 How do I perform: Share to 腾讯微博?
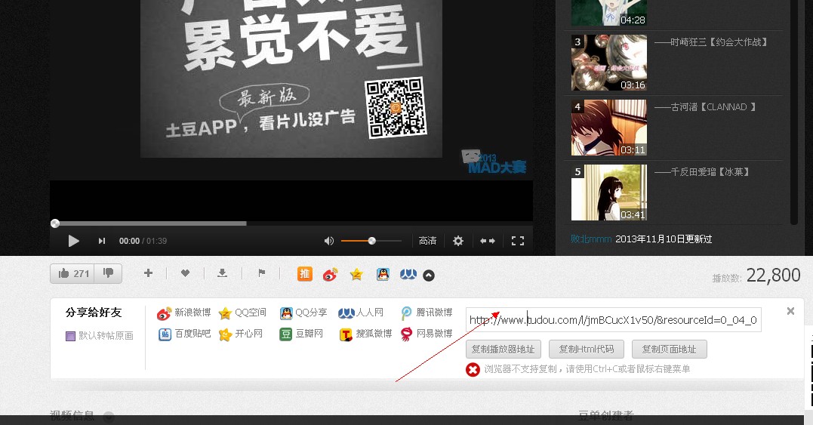[x=427, y=313]
